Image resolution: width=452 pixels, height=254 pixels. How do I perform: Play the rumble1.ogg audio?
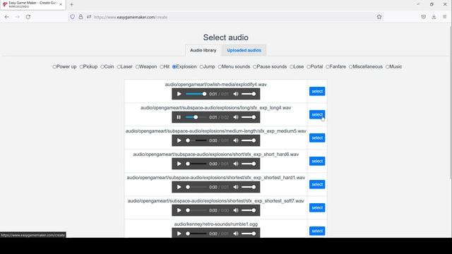179,234
